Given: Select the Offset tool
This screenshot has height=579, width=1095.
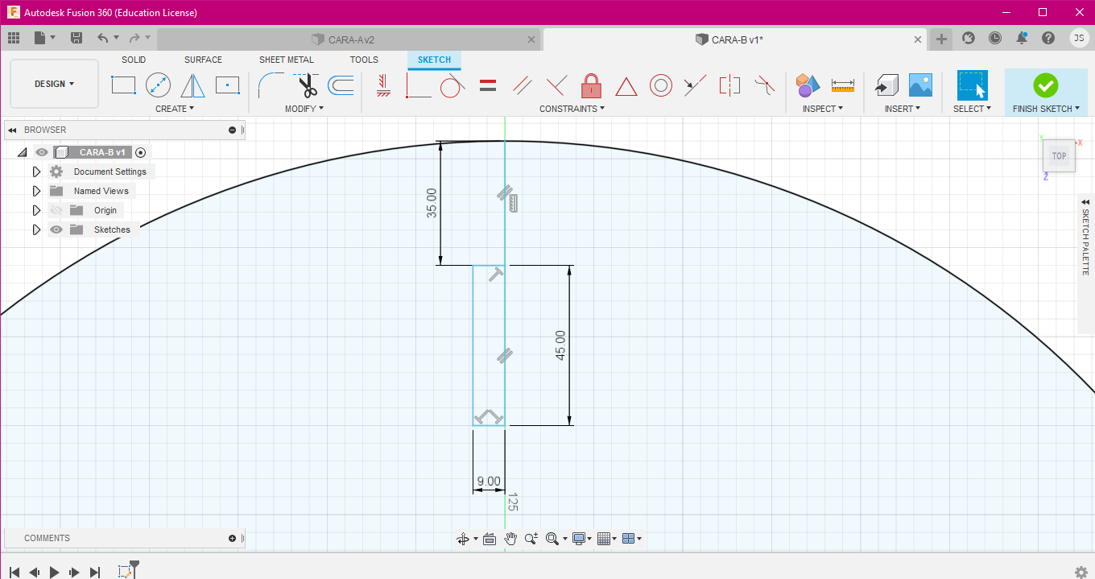Looking at the screenshot, I should click(341, 85).
